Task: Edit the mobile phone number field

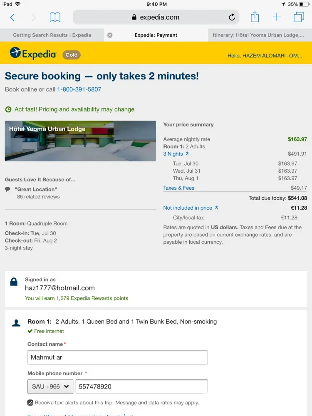Action: (141, 386)
